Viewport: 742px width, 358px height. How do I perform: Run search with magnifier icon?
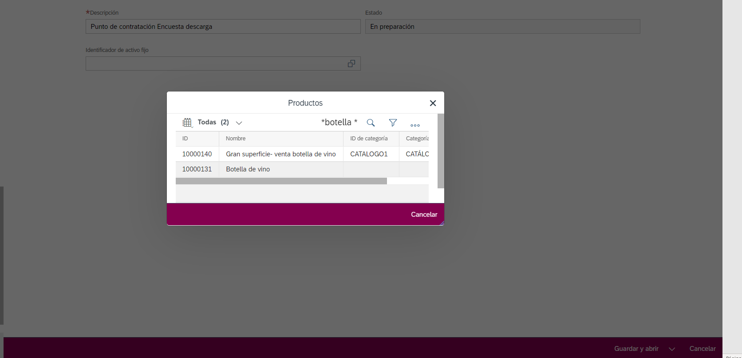tap(371, 123)
